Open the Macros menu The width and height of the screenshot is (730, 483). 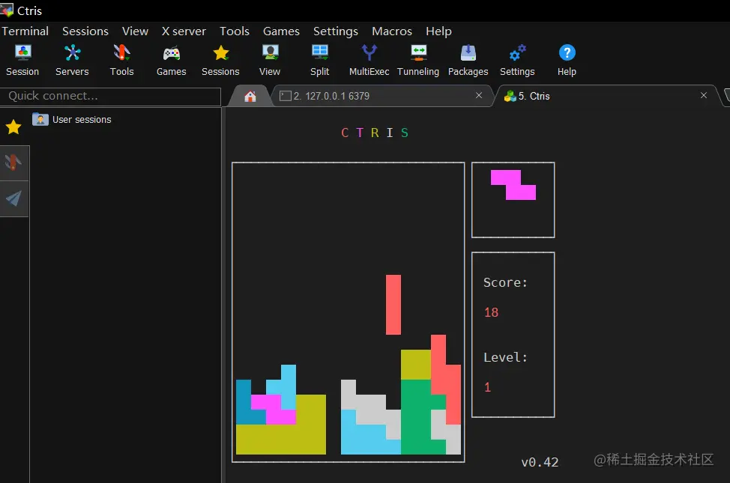[x=392, y=31]
